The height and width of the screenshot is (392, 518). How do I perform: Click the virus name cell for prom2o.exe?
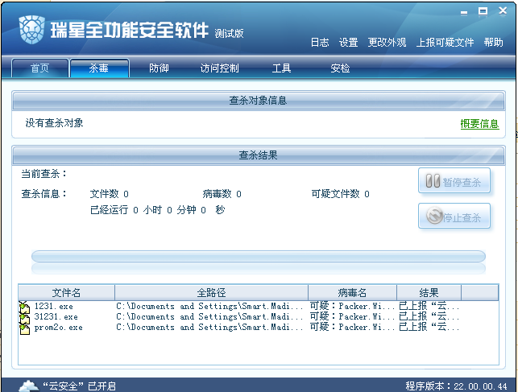(352, 328)
